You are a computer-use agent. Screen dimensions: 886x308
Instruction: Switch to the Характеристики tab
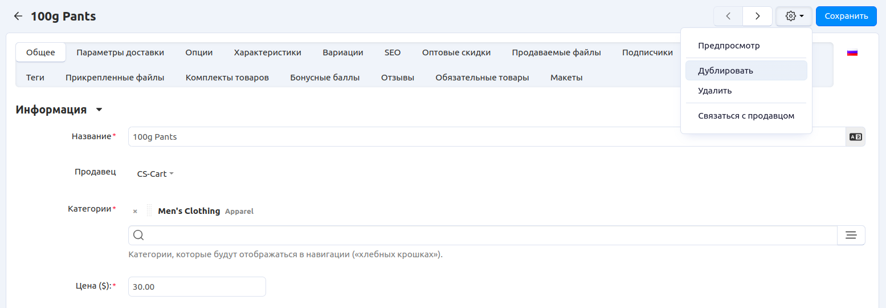[267, 52]
